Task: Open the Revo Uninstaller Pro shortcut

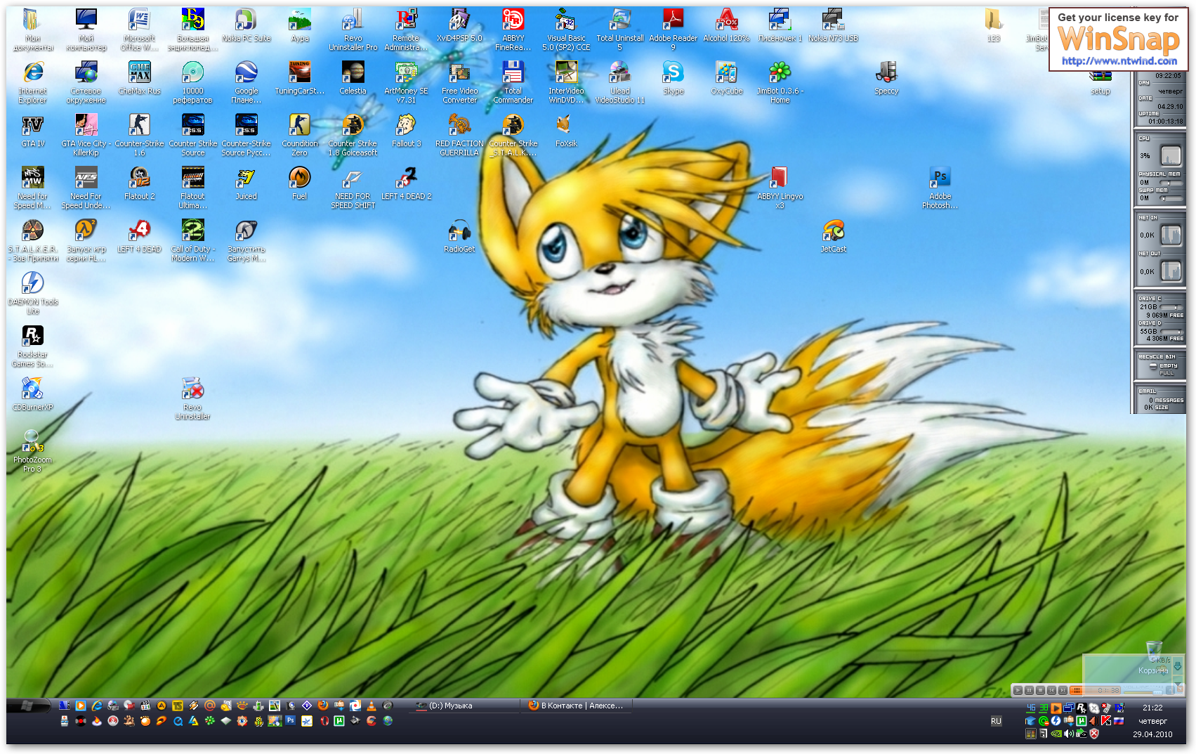Action: (353, 30)
